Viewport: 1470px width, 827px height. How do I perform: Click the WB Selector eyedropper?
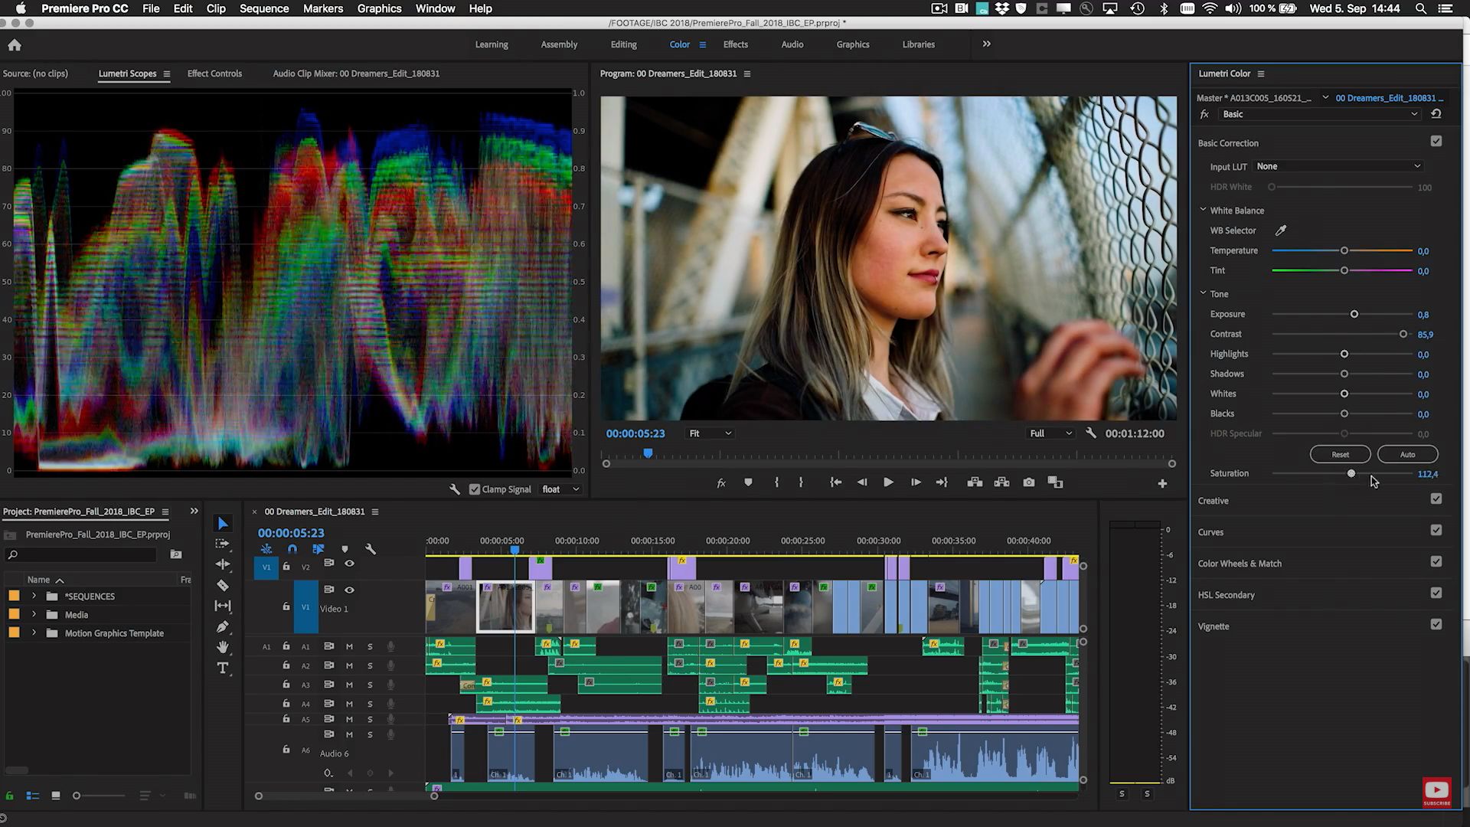coord(1281,230)
